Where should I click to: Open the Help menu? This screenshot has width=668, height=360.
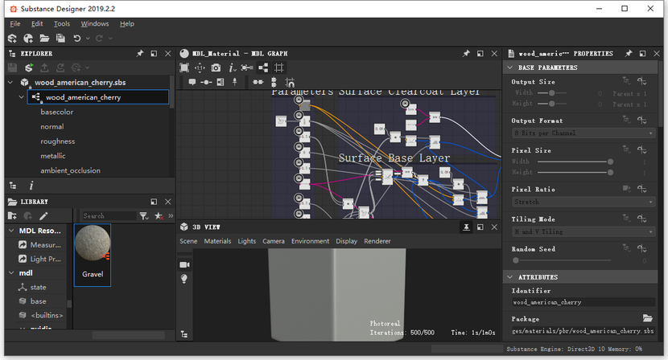pyautogui.click(x=127, y=24)
